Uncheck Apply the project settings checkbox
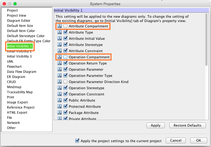 (77, 141)
